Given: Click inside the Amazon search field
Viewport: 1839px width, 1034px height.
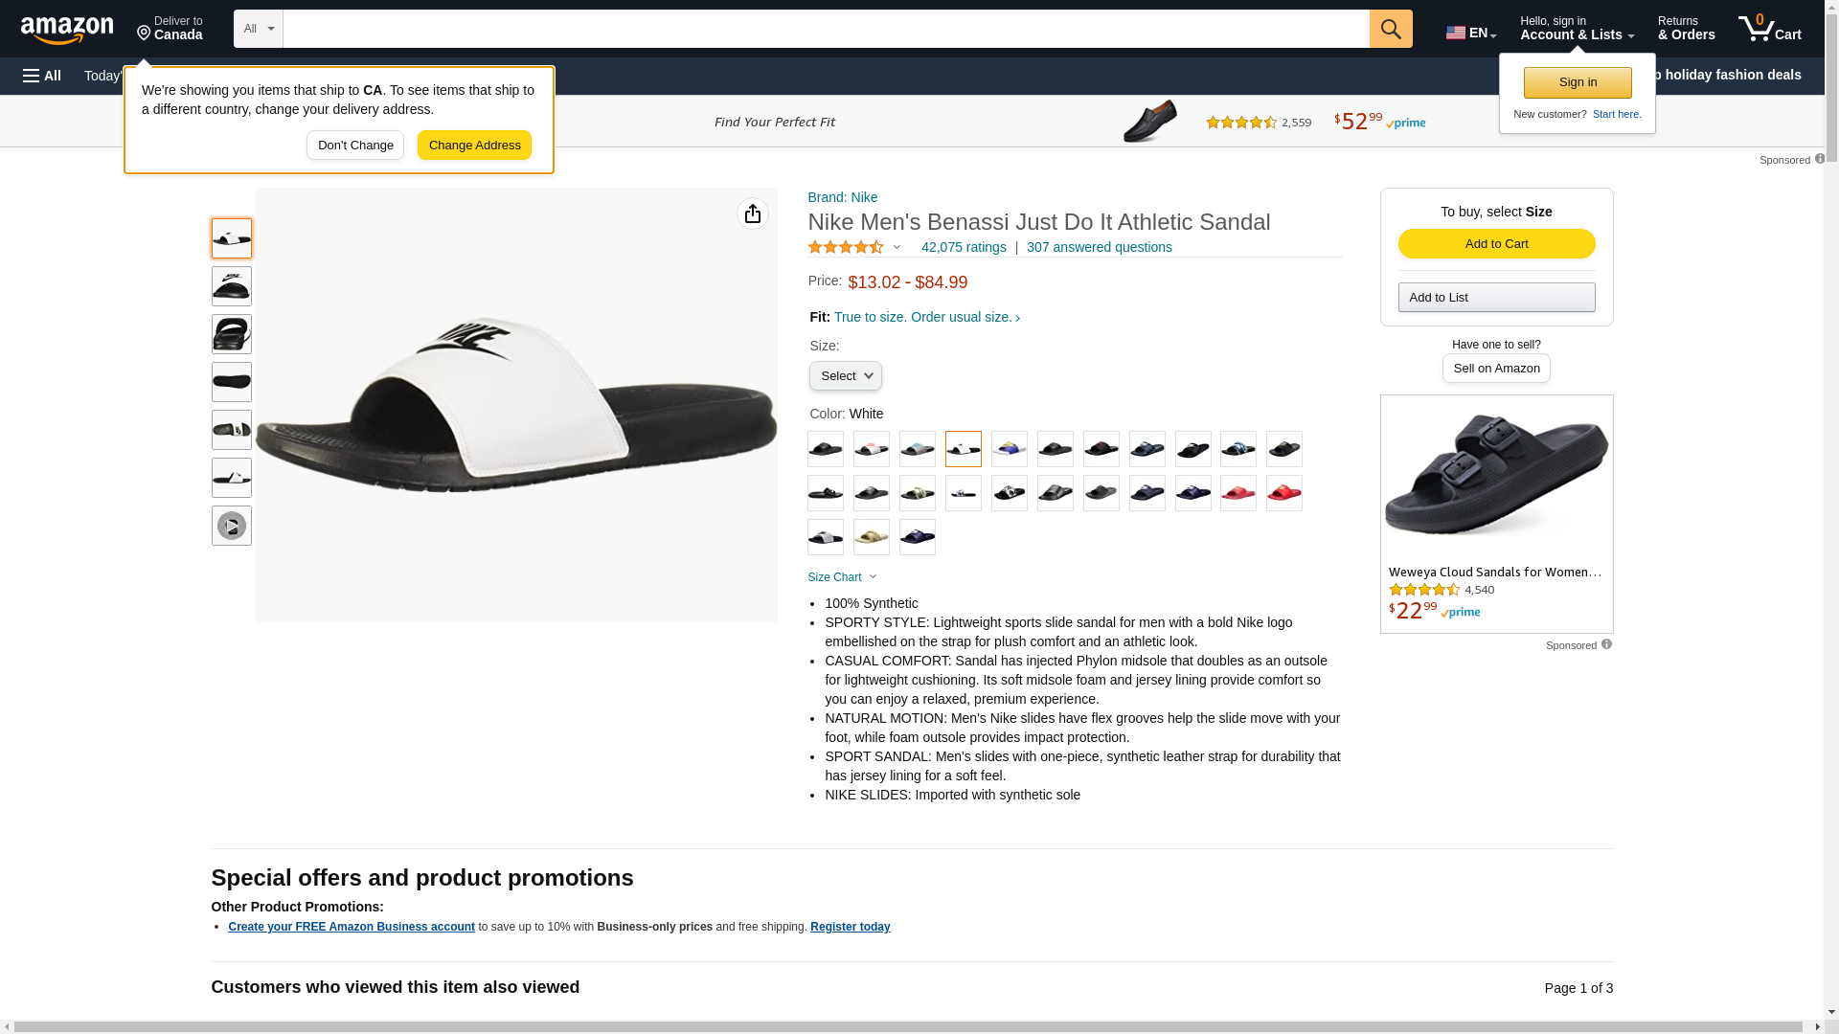Looking at the screenshot, I should click(826, 29).
